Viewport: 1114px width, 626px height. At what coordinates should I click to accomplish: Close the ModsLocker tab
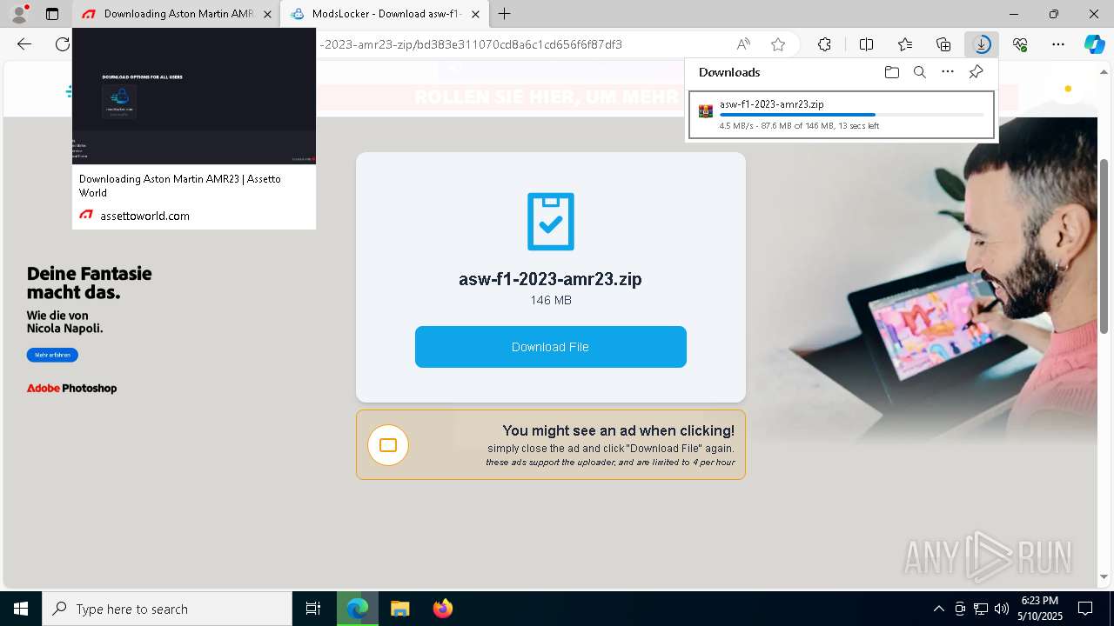click(x=475, y=14)
